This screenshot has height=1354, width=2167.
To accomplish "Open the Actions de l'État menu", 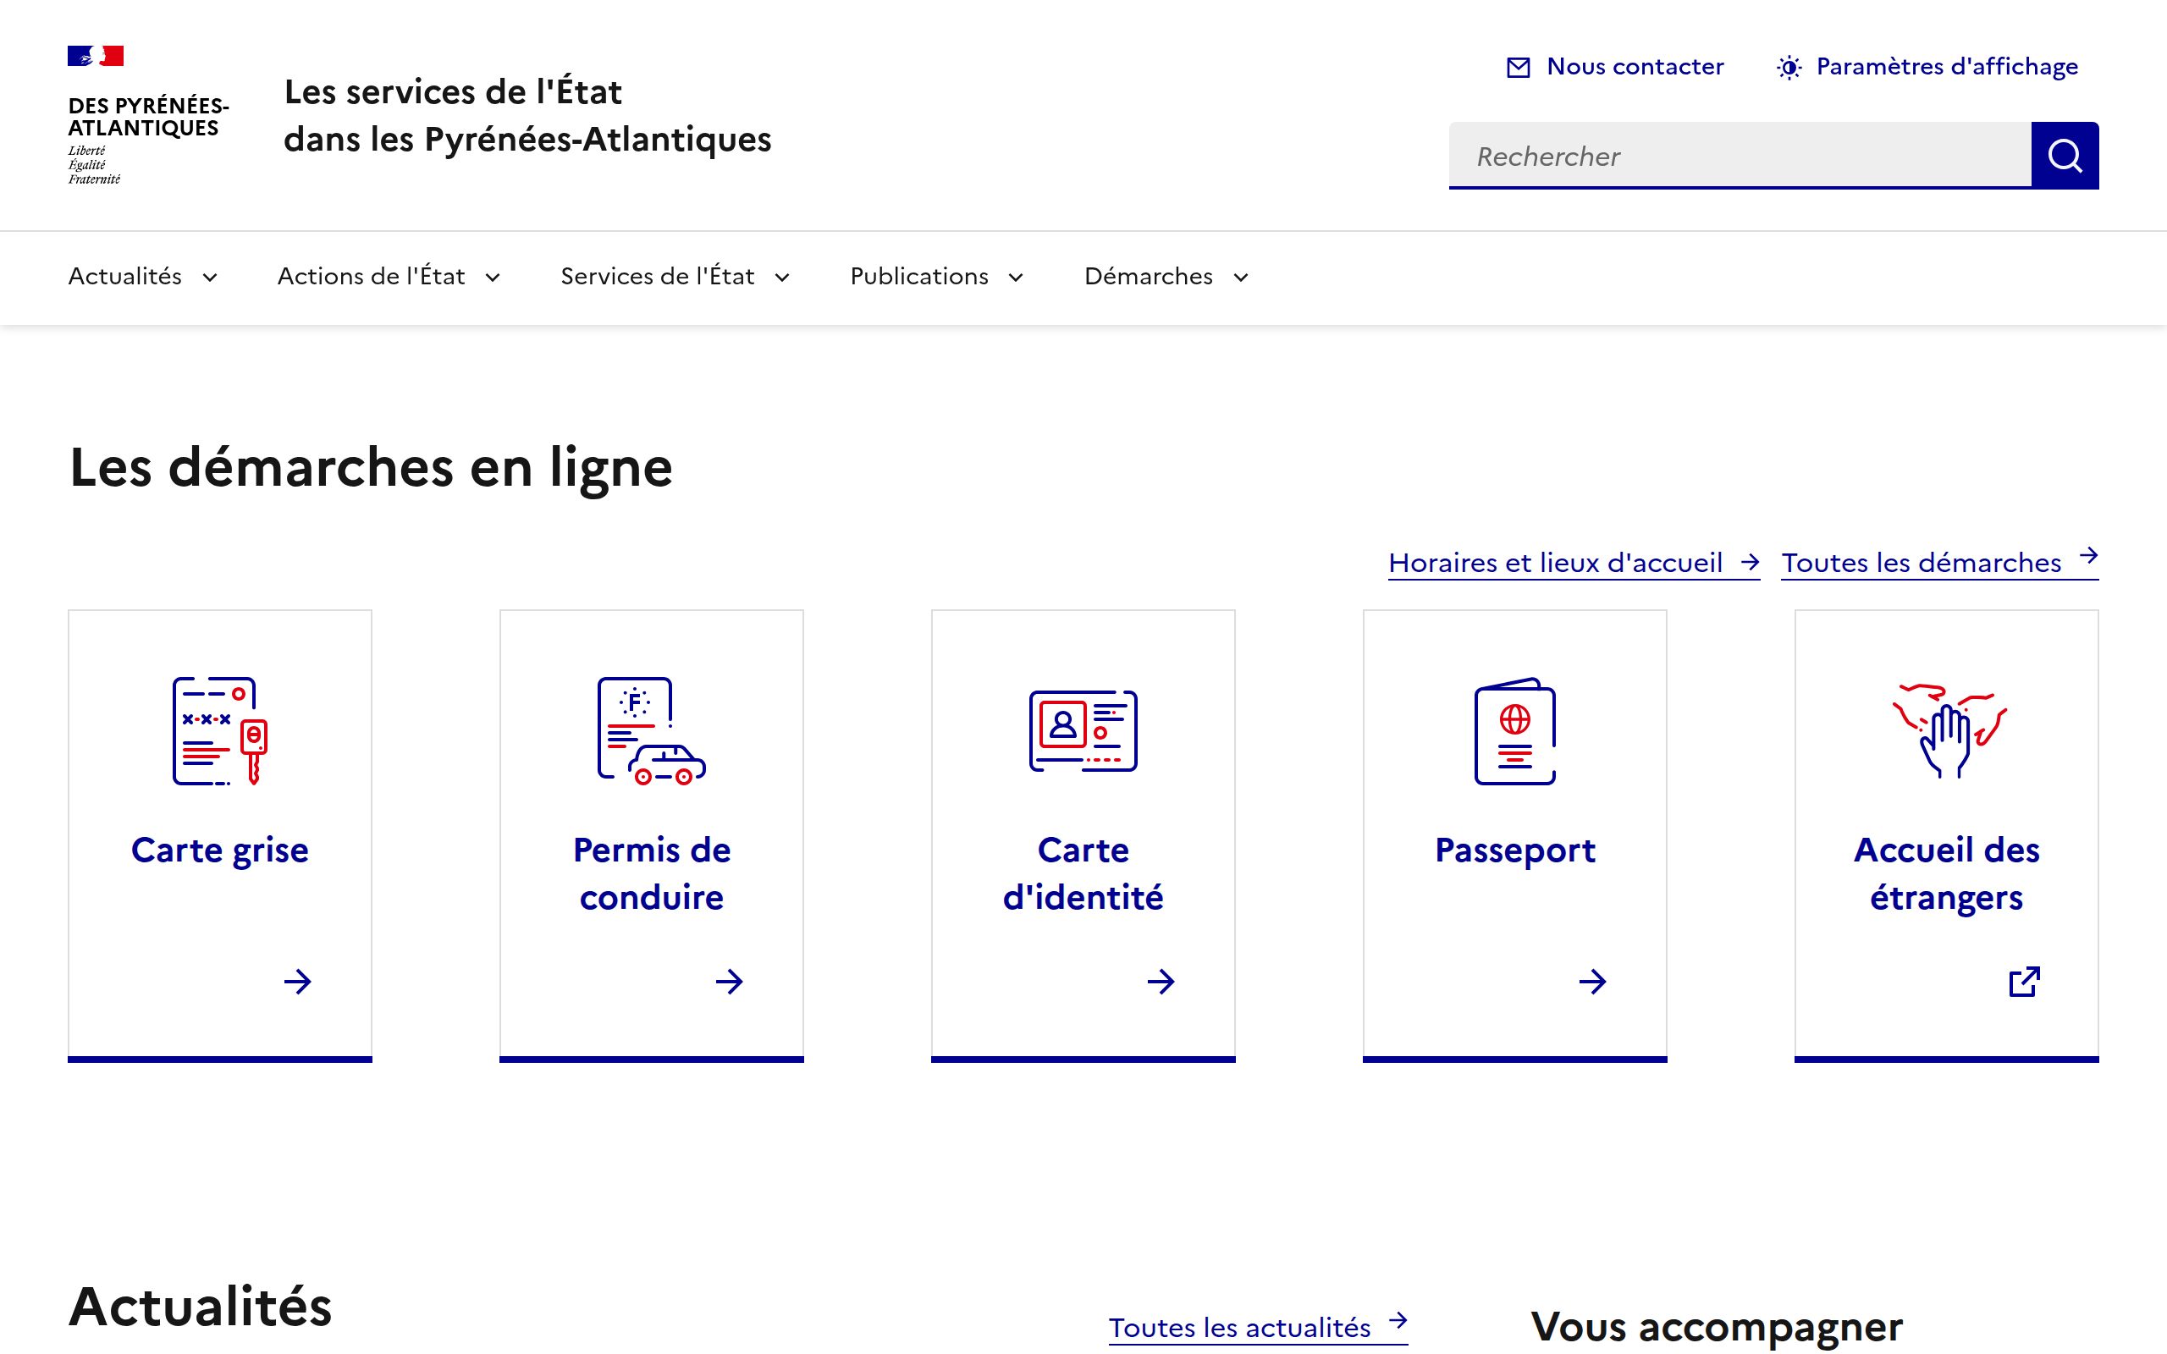I will click(389, 277).
